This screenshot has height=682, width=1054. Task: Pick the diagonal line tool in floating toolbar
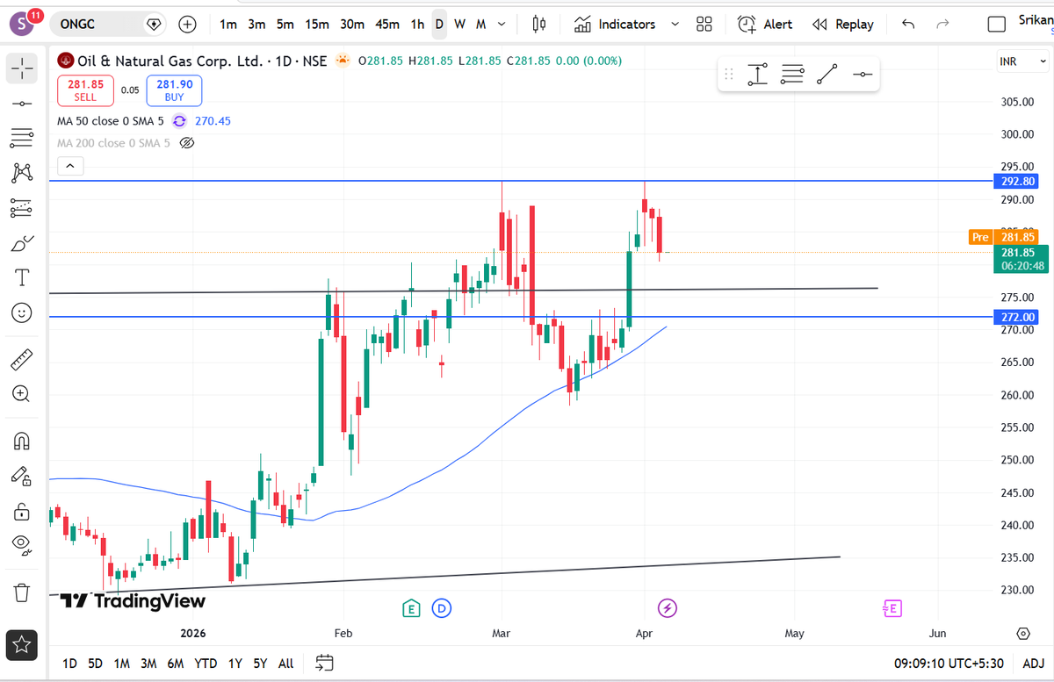(x=827, y=75)
